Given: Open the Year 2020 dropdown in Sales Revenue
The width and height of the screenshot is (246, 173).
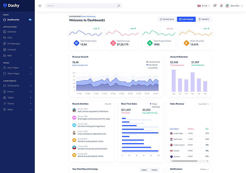Looking at the screenshot, I should (x=203, y=104).
